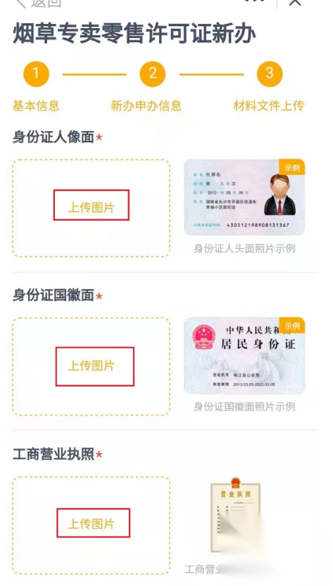View the business license sample image
Image resolution: width=333 pixels, height=586 pixels.
click(x=236, y=515)
